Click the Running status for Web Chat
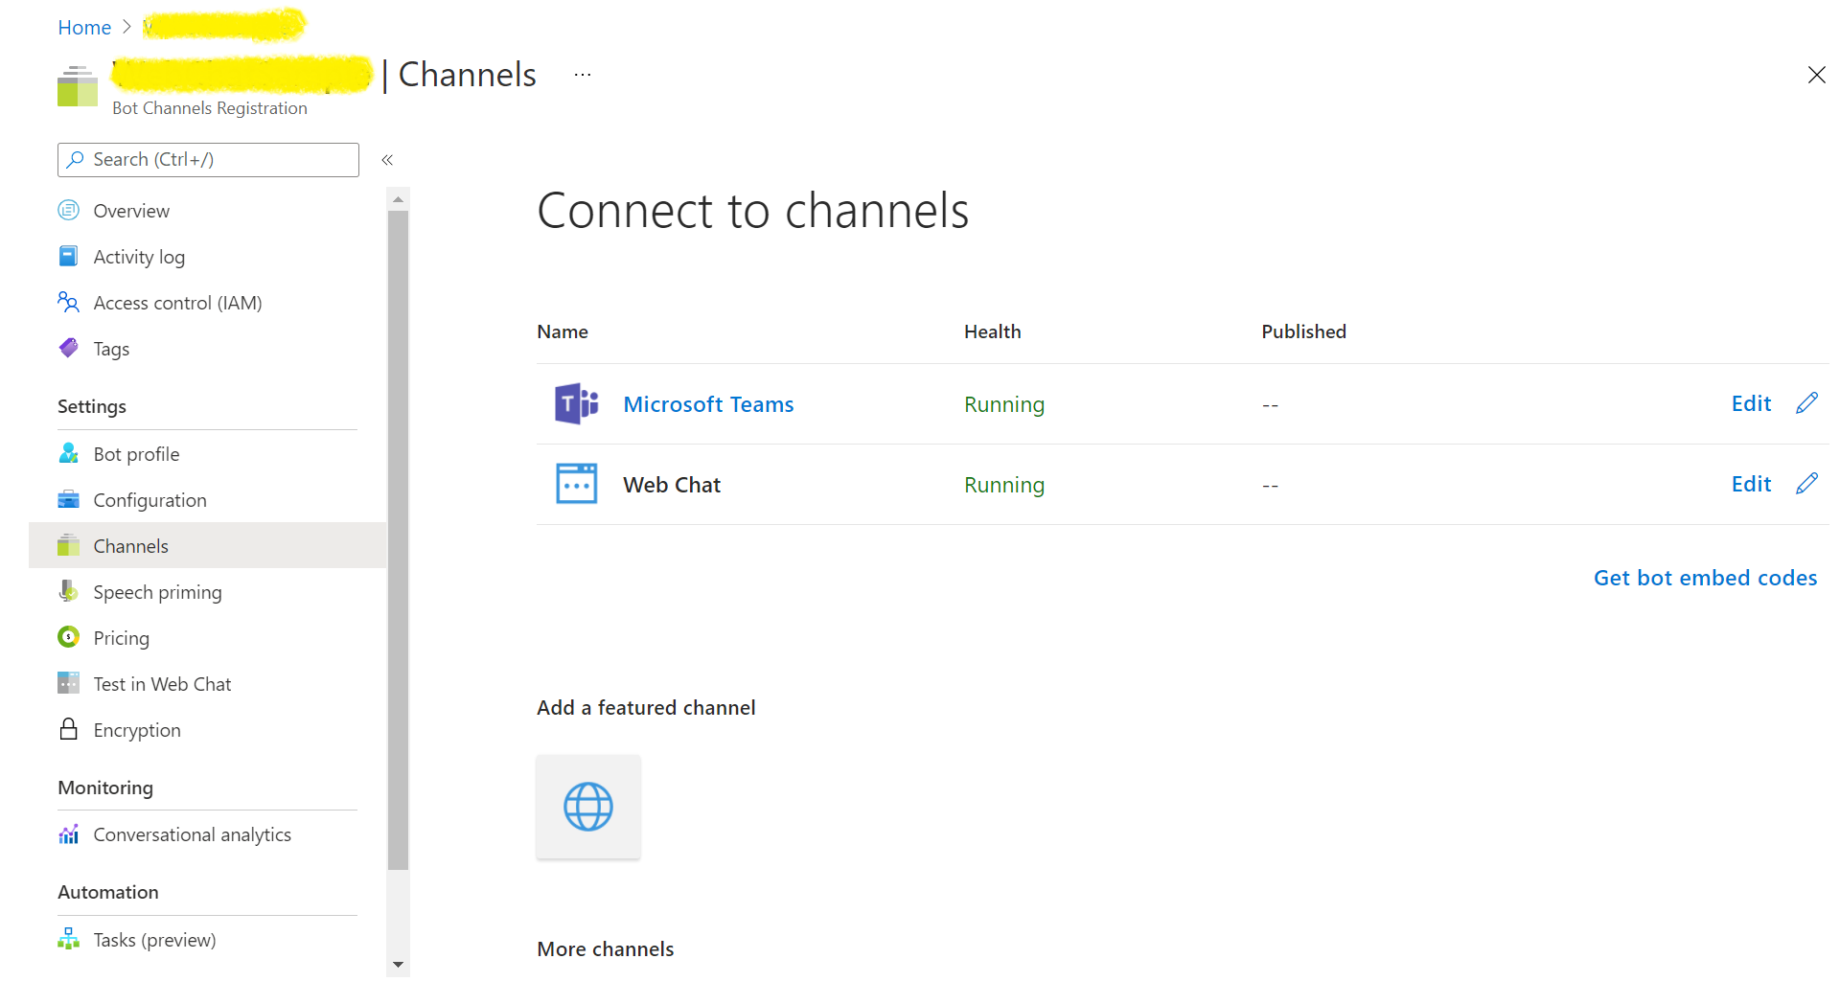1840x982 pixels. (x=1003, y=485)
